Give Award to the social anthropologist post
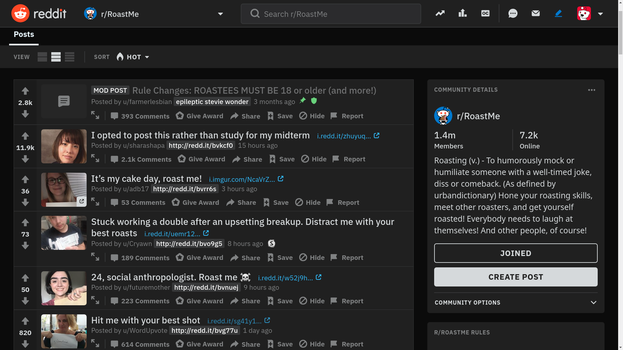Viewport: 623px width, 350px height. [199, 301]
